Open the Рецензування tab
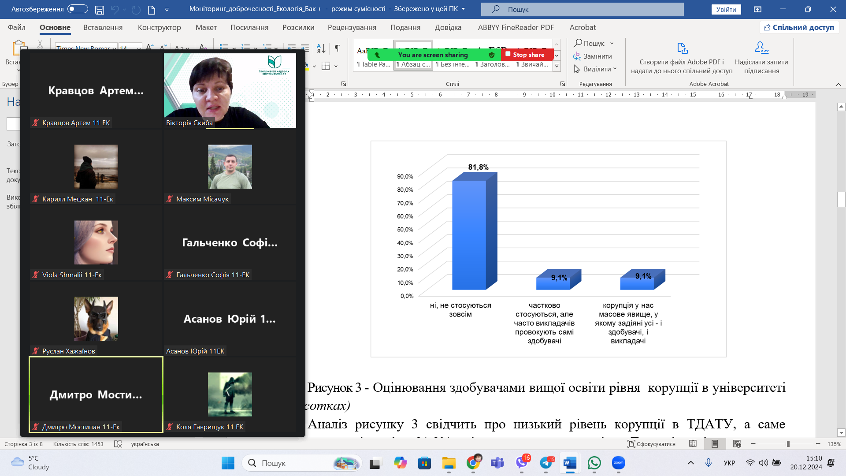Image resolution: width=846 pixels, height=476 pixels. coord(352,27)
